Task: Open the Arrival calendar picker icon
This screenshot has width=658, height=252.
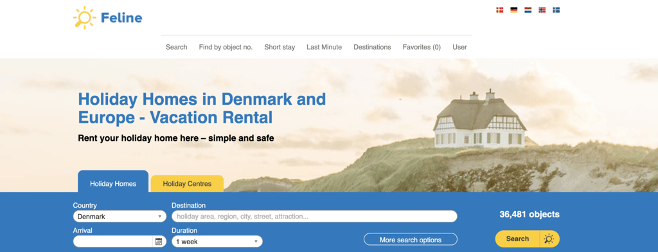Action: tap(159, 242)
